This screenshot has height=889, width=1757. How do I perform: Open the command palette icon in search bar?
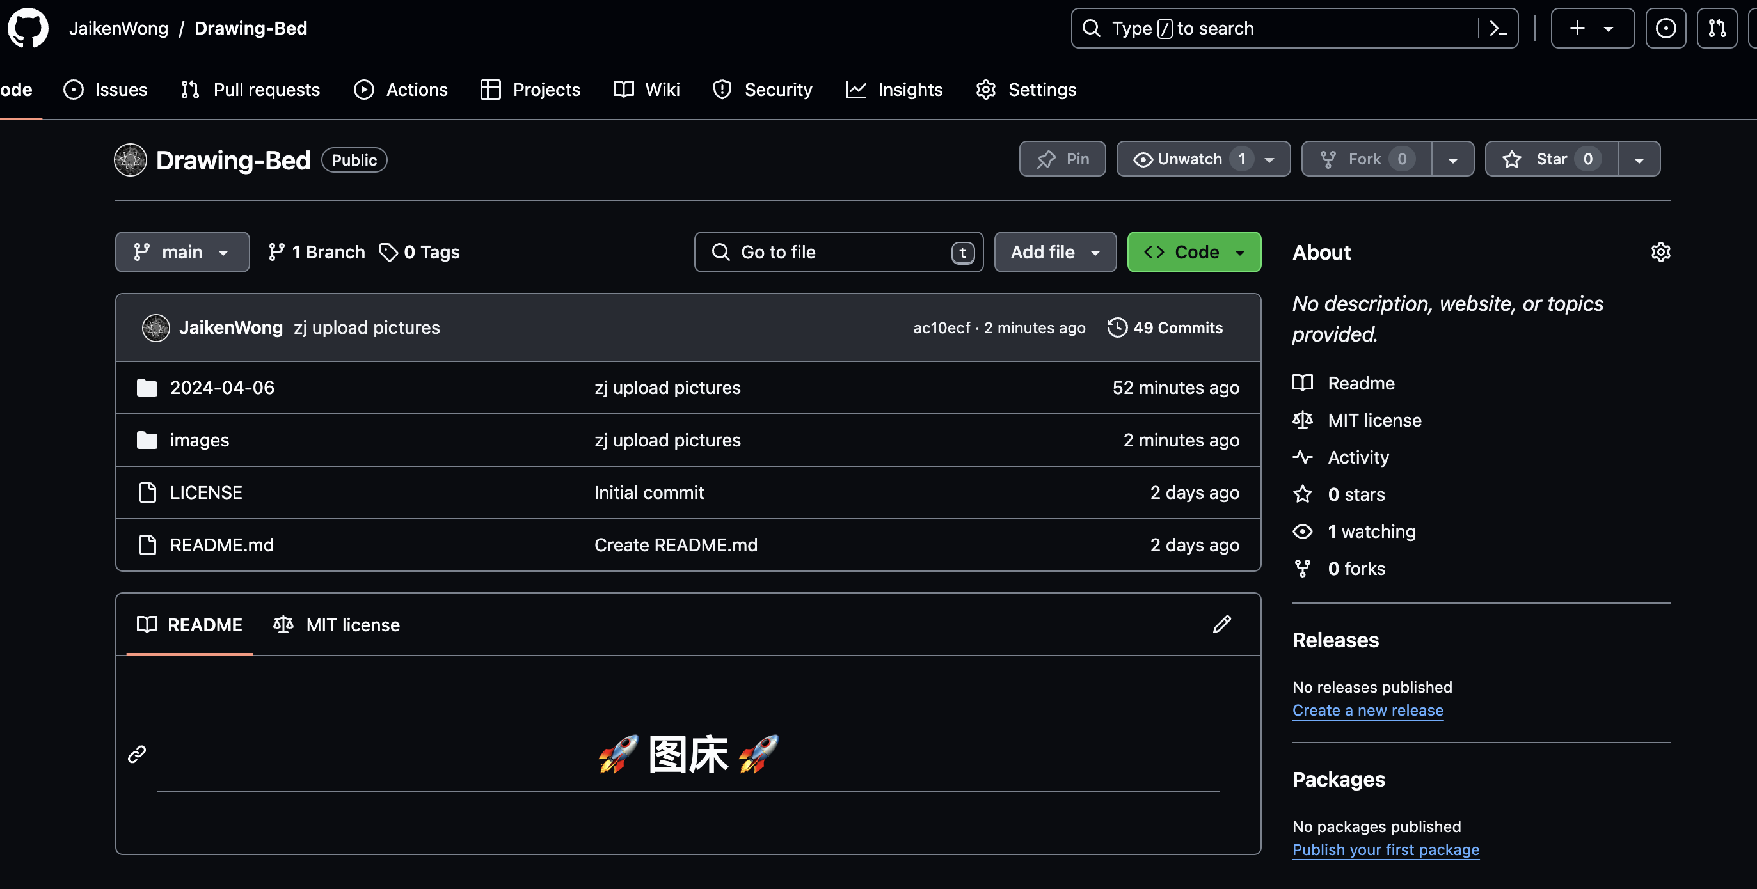coord(1498,28)
